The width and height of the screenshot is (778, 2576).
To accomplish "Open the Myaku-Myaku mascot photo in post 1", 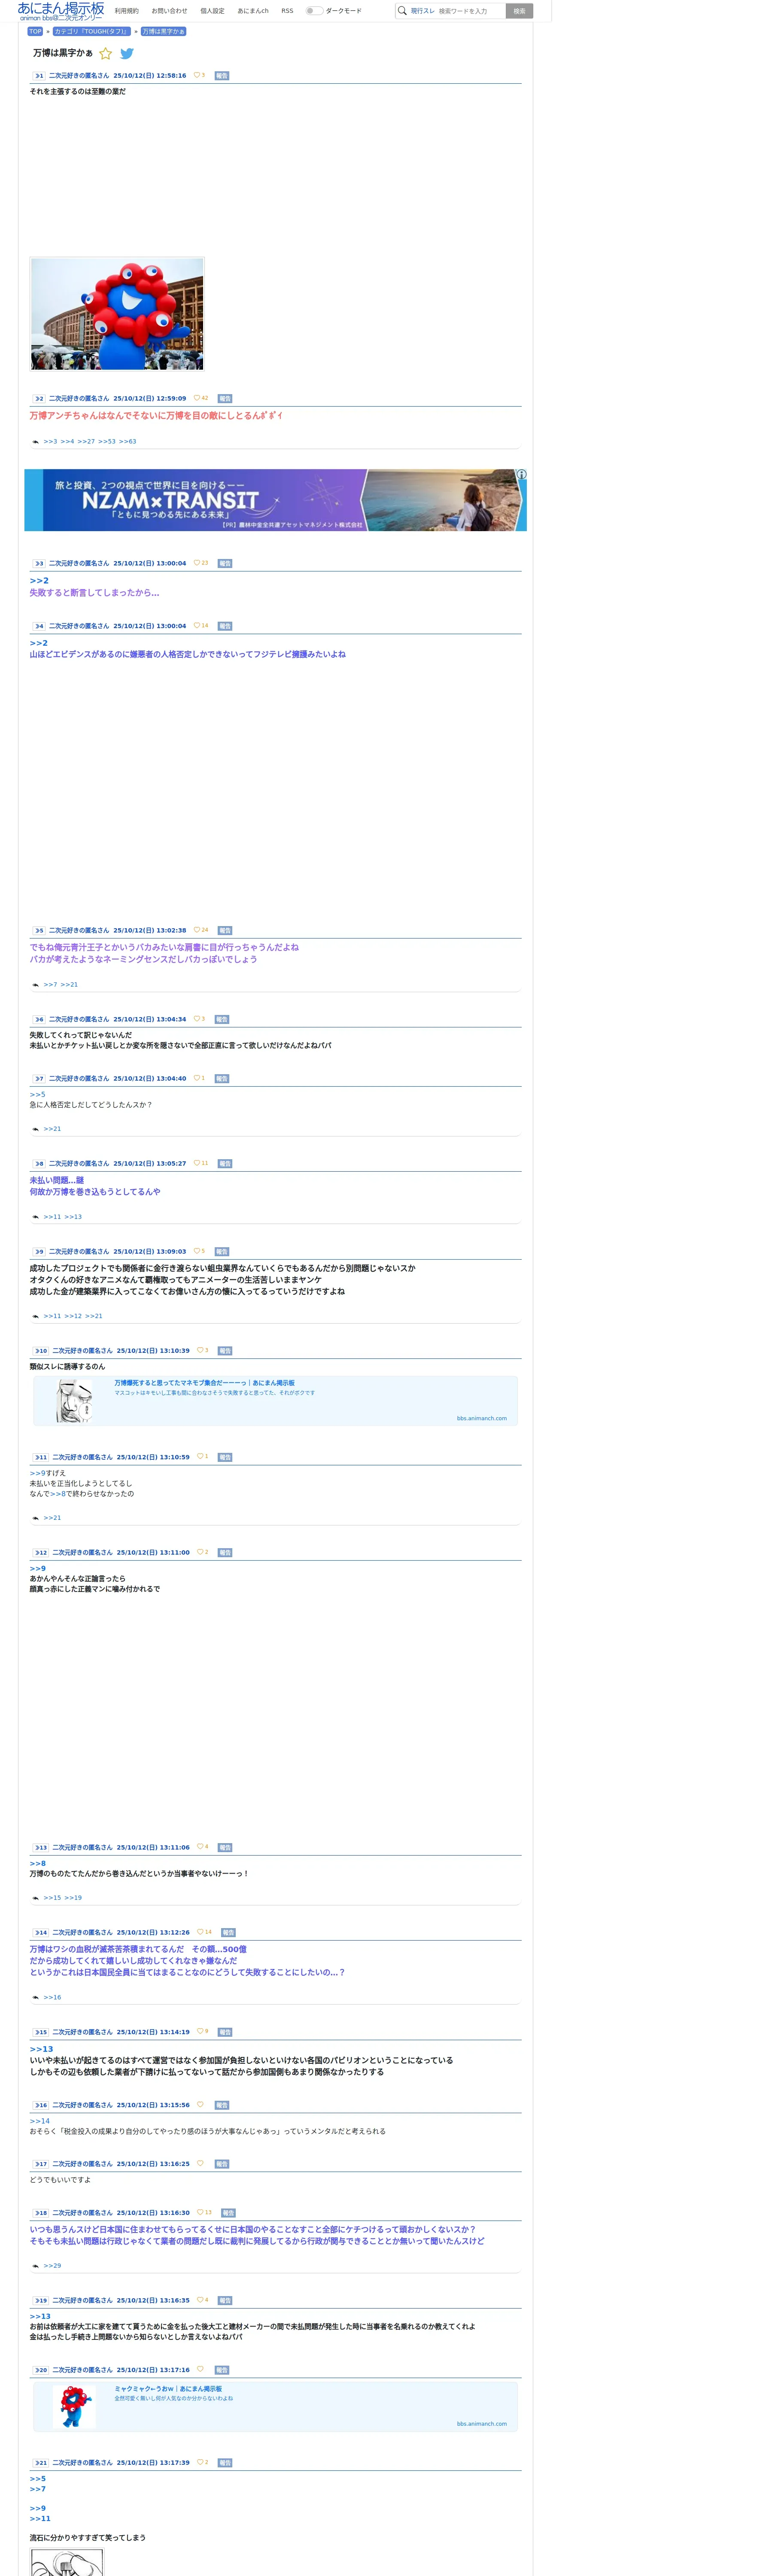I will [x=117, y=314].
